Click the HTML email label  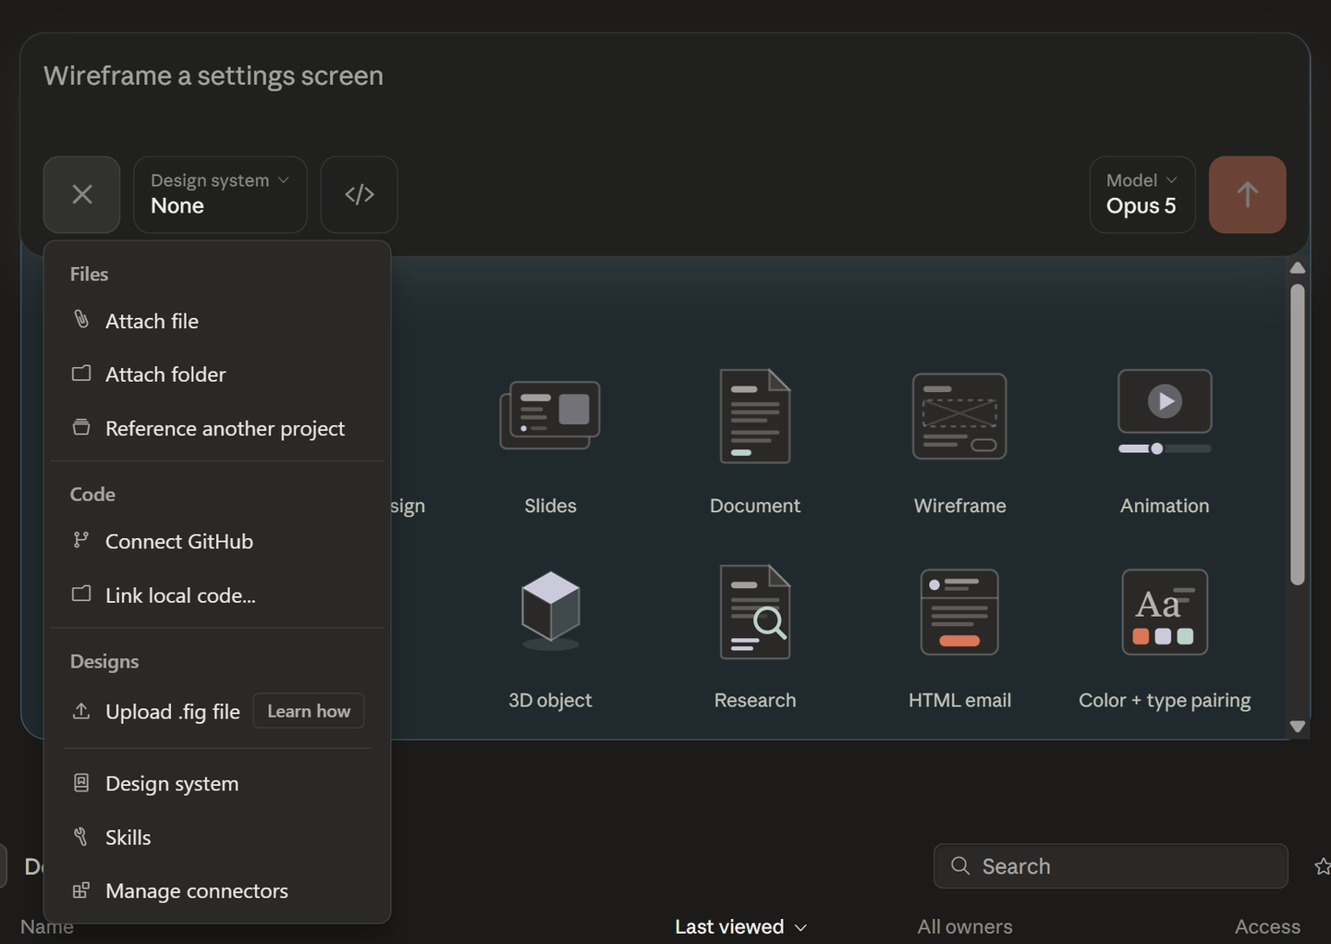tap(959, 700)
